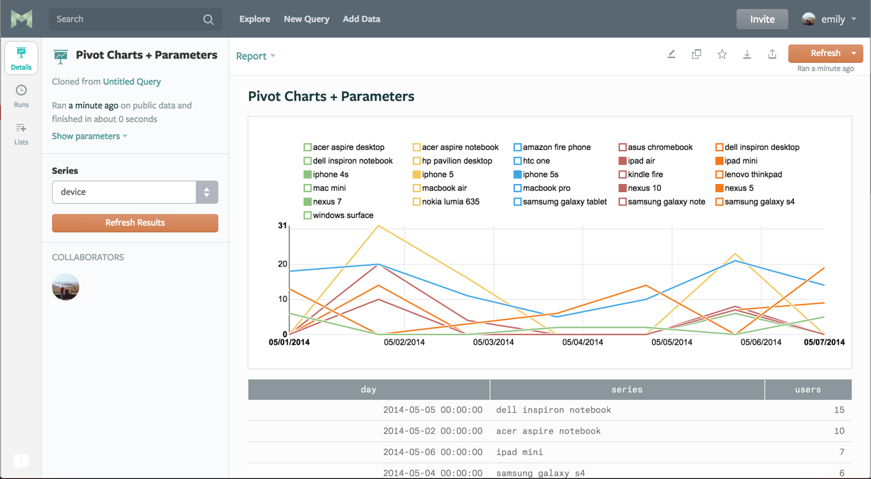Click the 05/03/2014 axis label
The height and width of the screenshot is (479, 871).
[493, 342]
